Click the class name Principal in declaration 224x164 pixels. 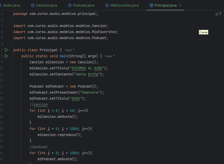pyautogui.click(x=49, y=50)
